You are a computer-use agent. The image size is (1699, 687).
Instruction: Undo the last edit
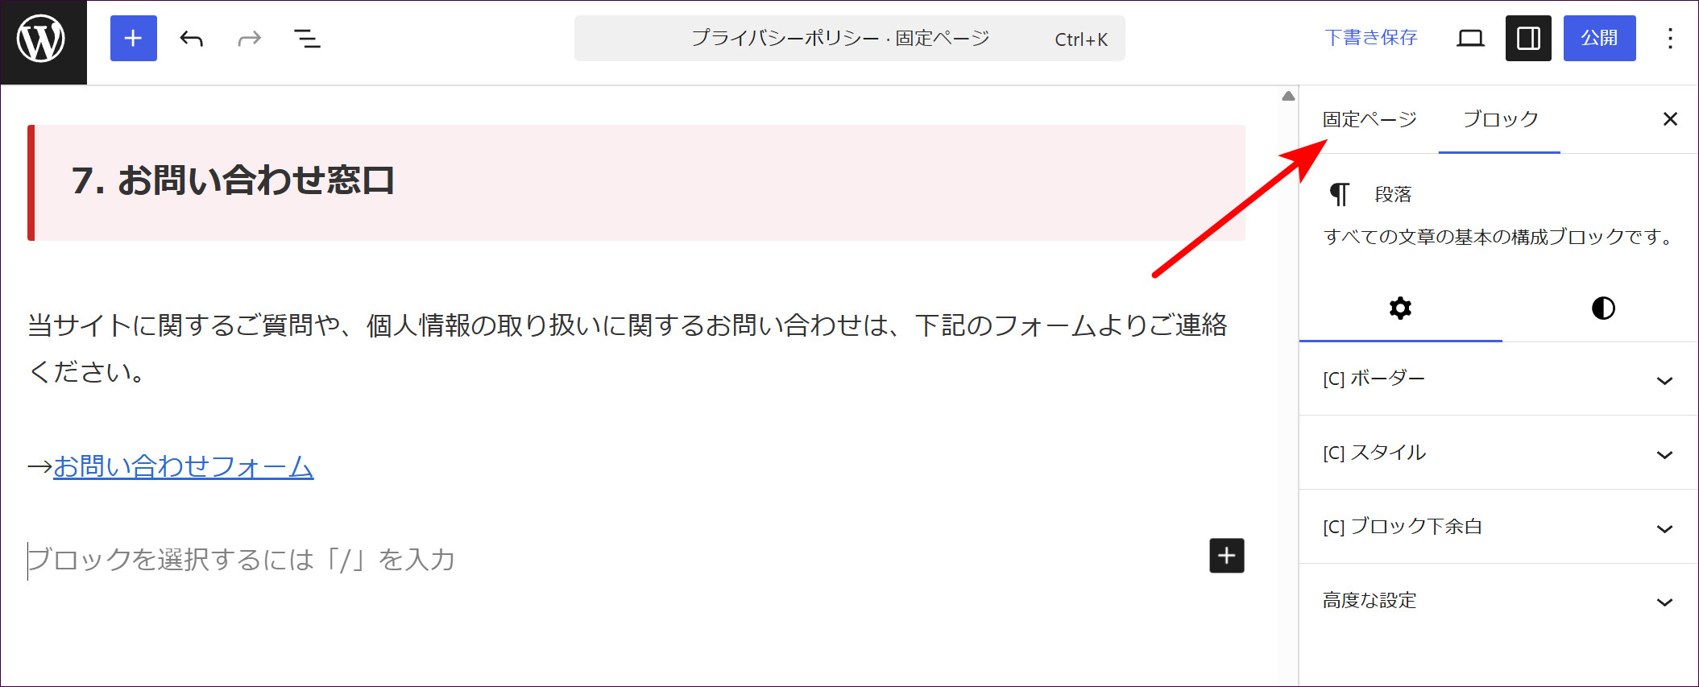coord(192,38)
